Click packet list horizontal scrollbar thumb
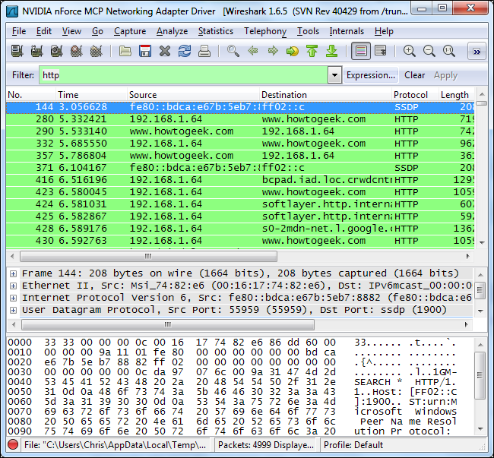The image size is (494, 458). (x=148, y=256)
